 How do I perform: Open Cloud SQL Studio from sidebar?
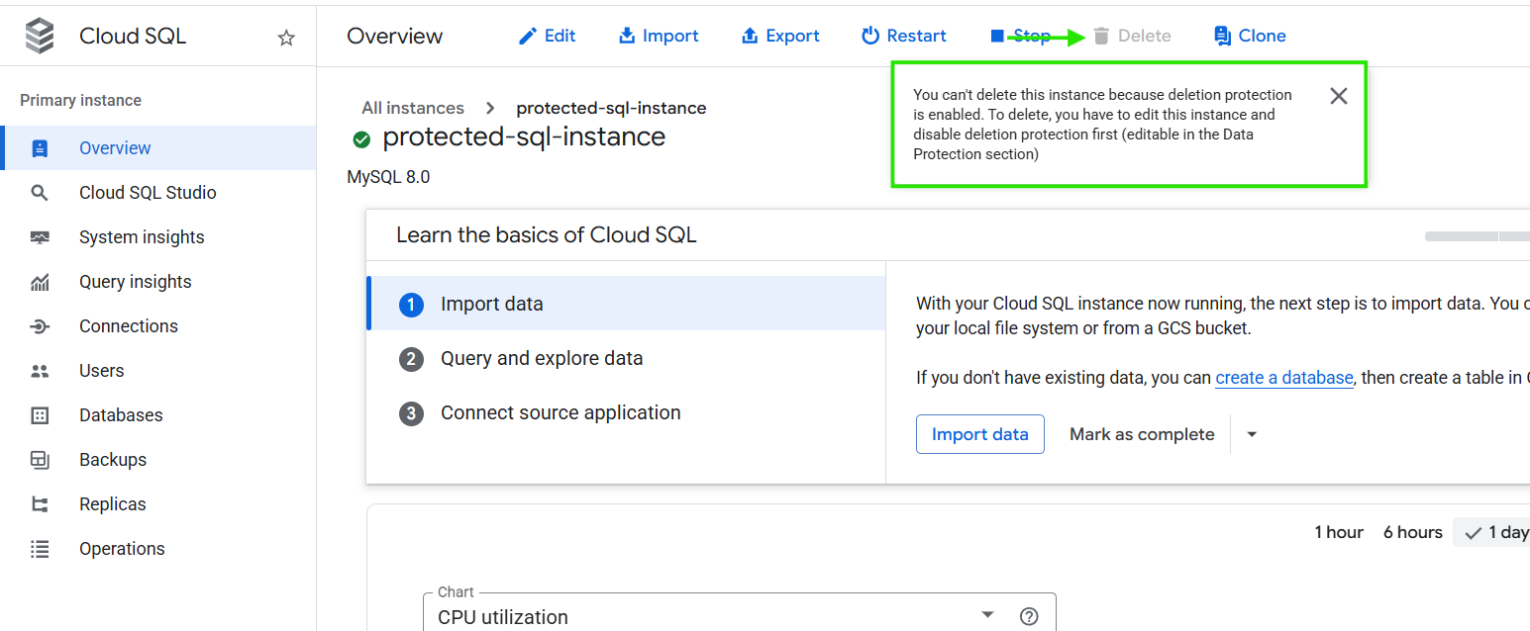(148, 193)
